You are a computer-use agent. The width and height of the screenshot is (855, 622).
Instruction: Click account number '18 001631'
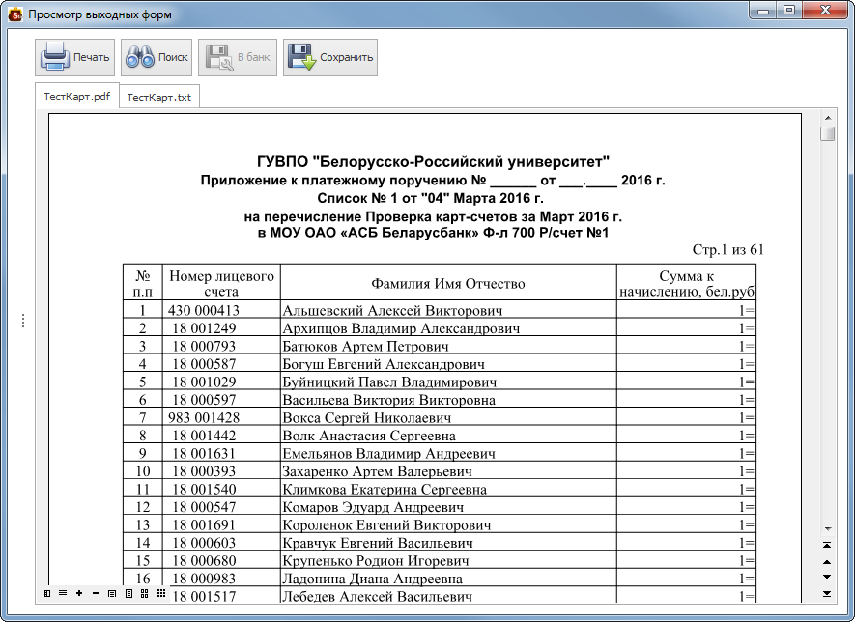204,454
